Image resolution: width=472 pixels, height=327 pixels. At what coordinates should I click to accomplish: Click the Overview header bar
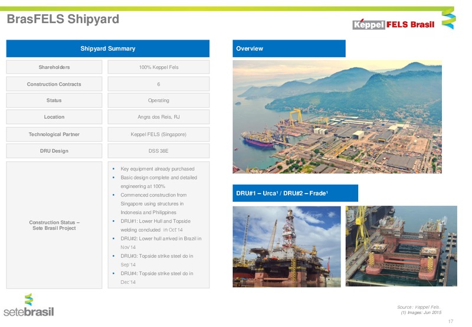click(289, 48)
